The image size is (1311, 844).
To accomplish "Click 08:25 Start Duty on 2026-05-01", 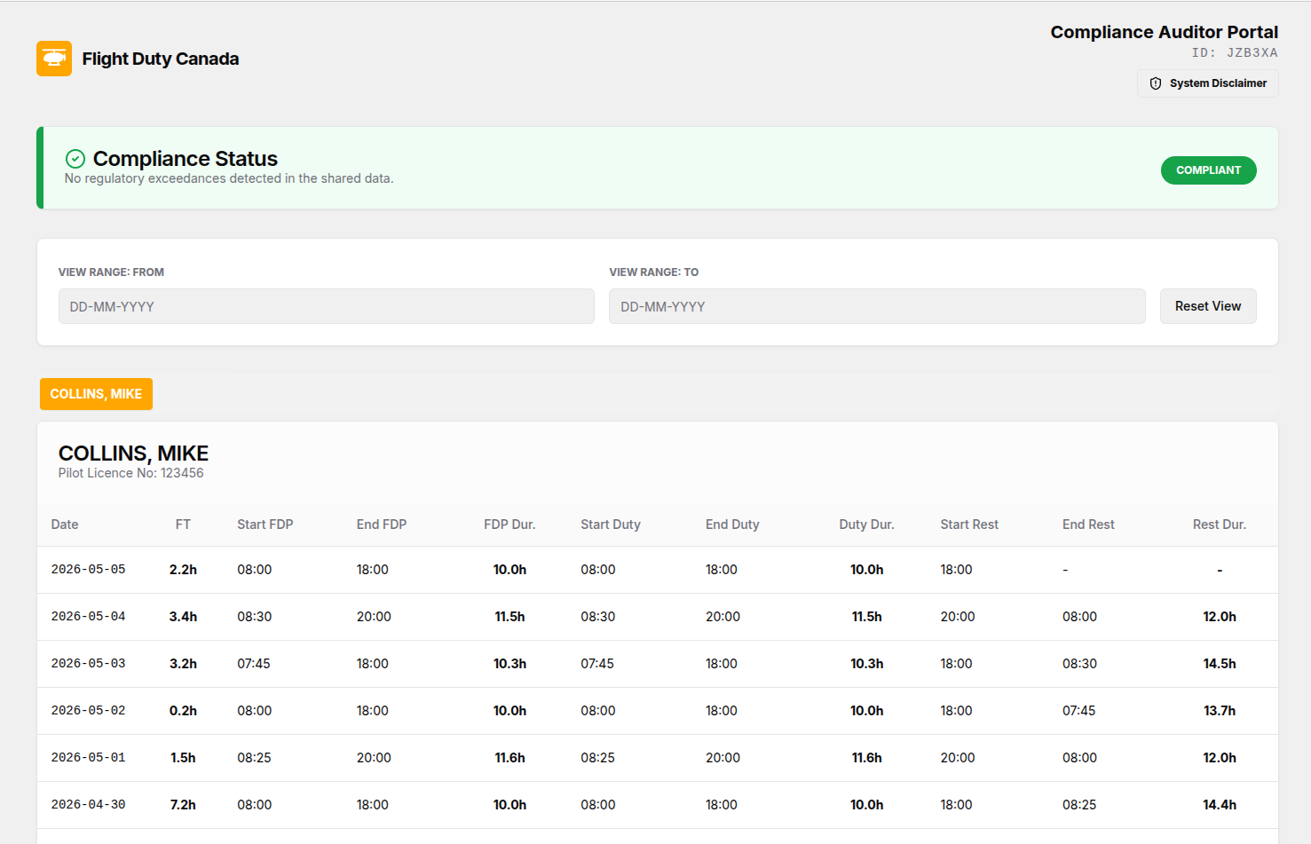I will tap(598, 758).
